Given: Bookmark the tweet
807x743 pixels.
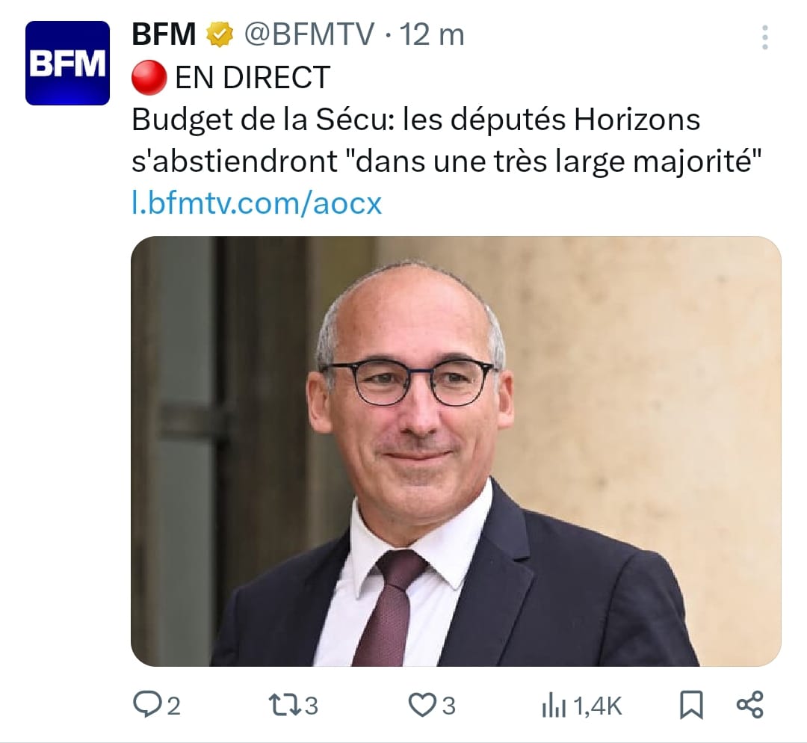Looking at the screenshot, I should click(691, 705).
